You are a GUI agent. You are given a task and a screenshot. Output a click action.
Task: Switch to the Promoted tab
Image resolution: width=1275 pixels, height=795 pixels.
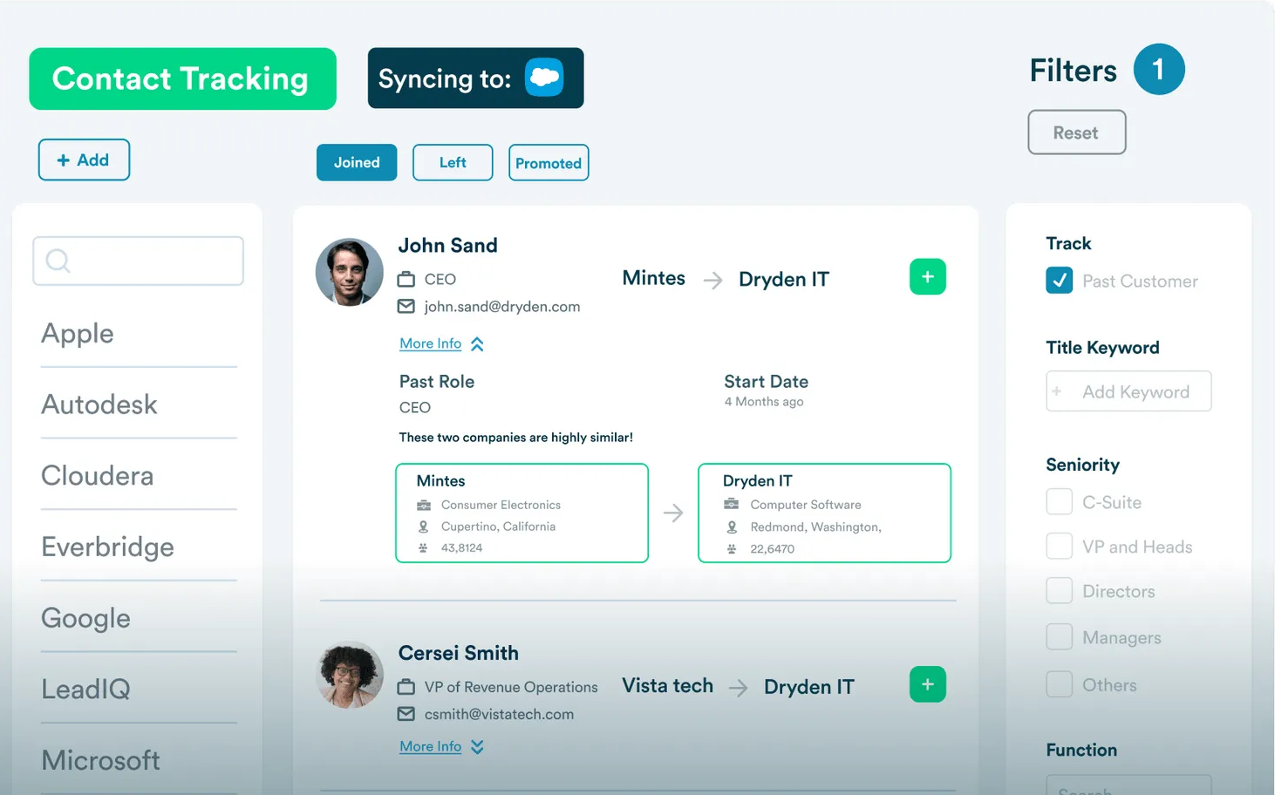(x=549, y=163)
